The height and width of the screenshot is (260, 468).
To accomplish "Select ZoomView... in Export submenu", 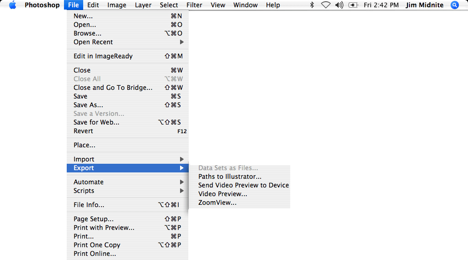I will [x=239, y=203].
